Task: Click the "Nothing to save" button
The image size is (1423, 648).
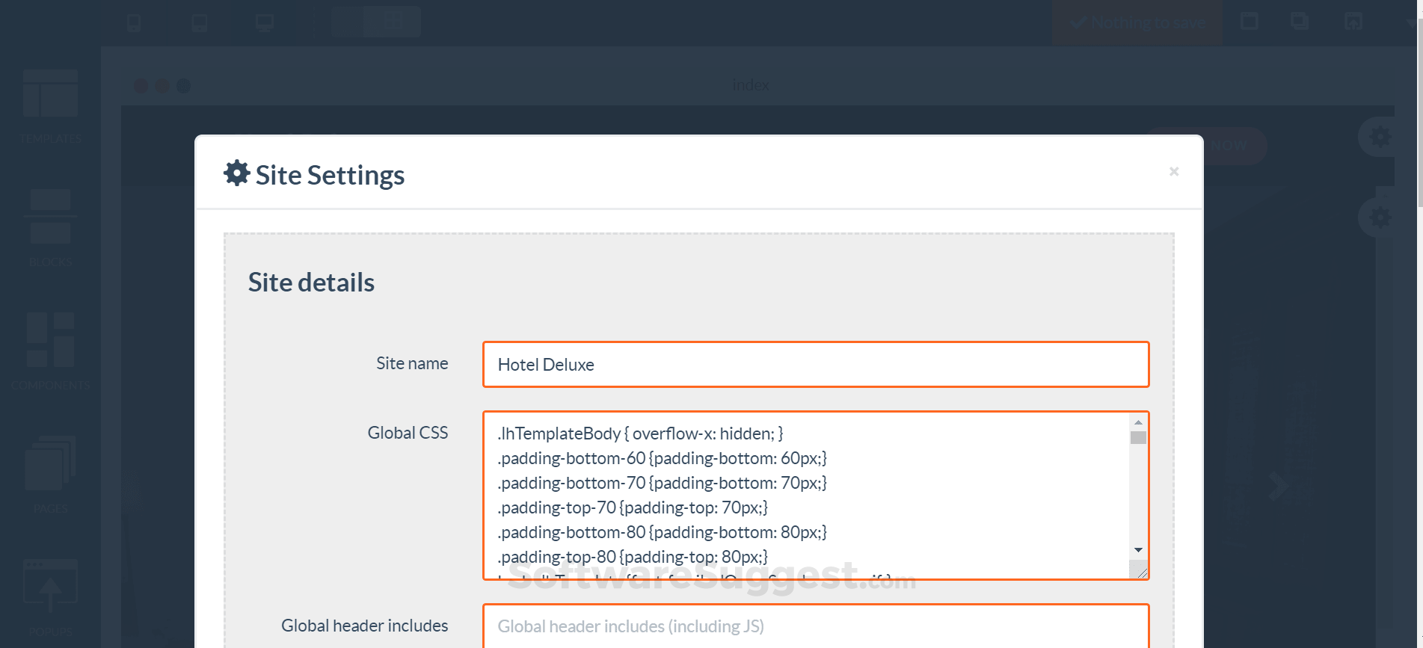Action: 1137,22
